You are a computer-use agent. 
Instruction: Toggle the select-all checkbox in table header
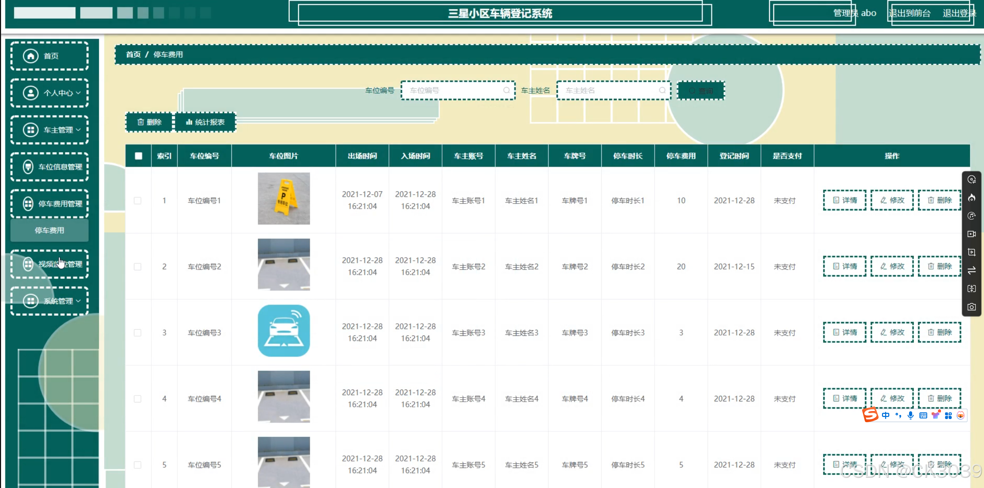(x=138, y=156)
